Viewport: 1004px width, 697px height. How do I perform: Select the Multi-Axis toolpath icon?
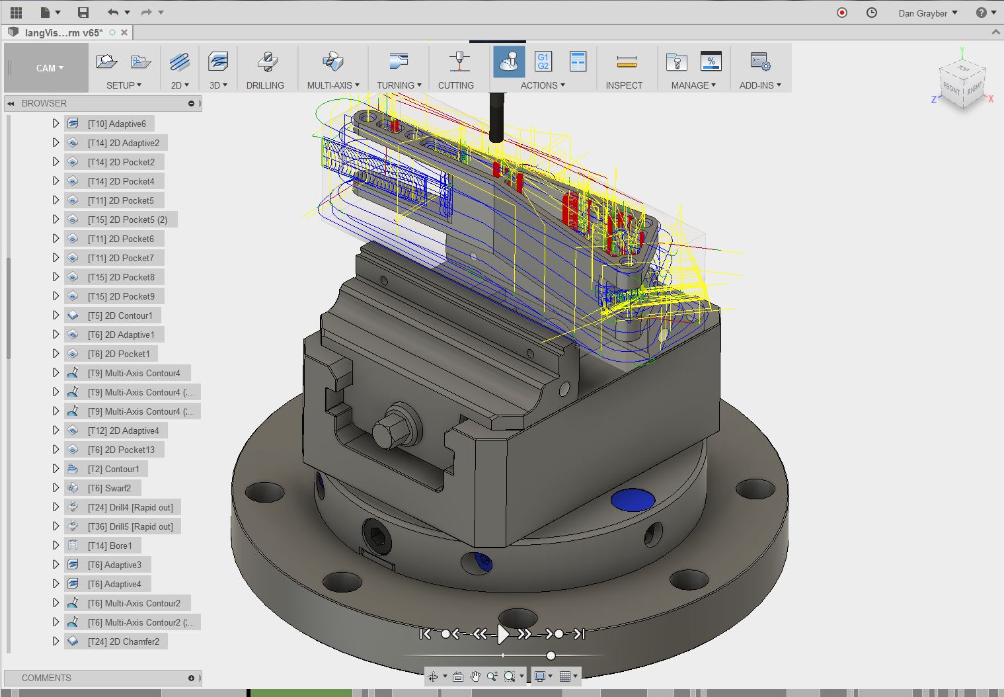(333, 62)
